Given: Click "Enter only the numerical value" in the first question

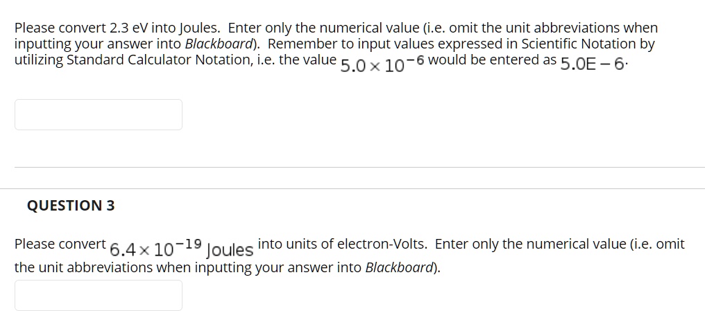Looking at the screenshot, I should click(321, 28).
